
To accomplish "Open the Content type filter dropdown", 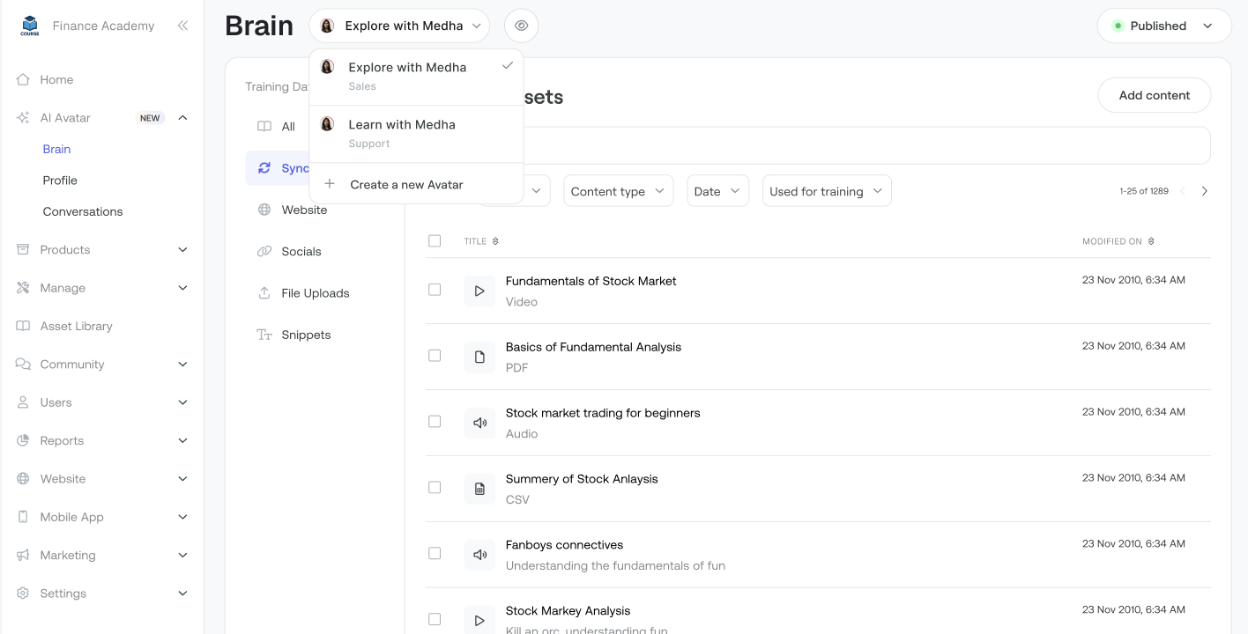I will [x=618, y=191].
